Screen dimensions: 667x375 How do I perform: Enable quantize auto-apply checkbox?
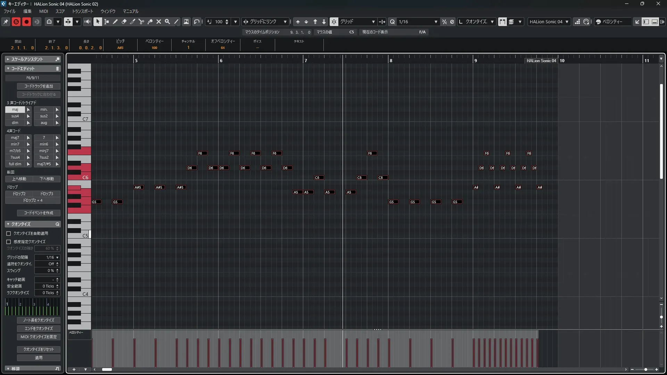click(x=9, y=233)
